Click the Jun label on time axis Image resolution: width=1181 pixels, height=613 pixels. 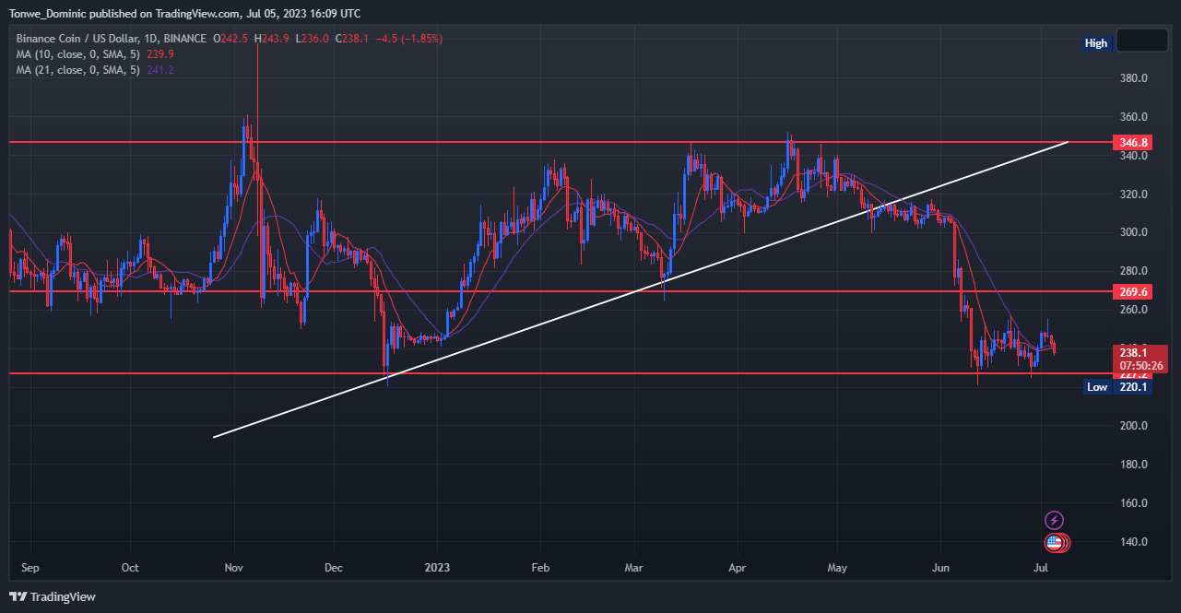click(940, 568)
